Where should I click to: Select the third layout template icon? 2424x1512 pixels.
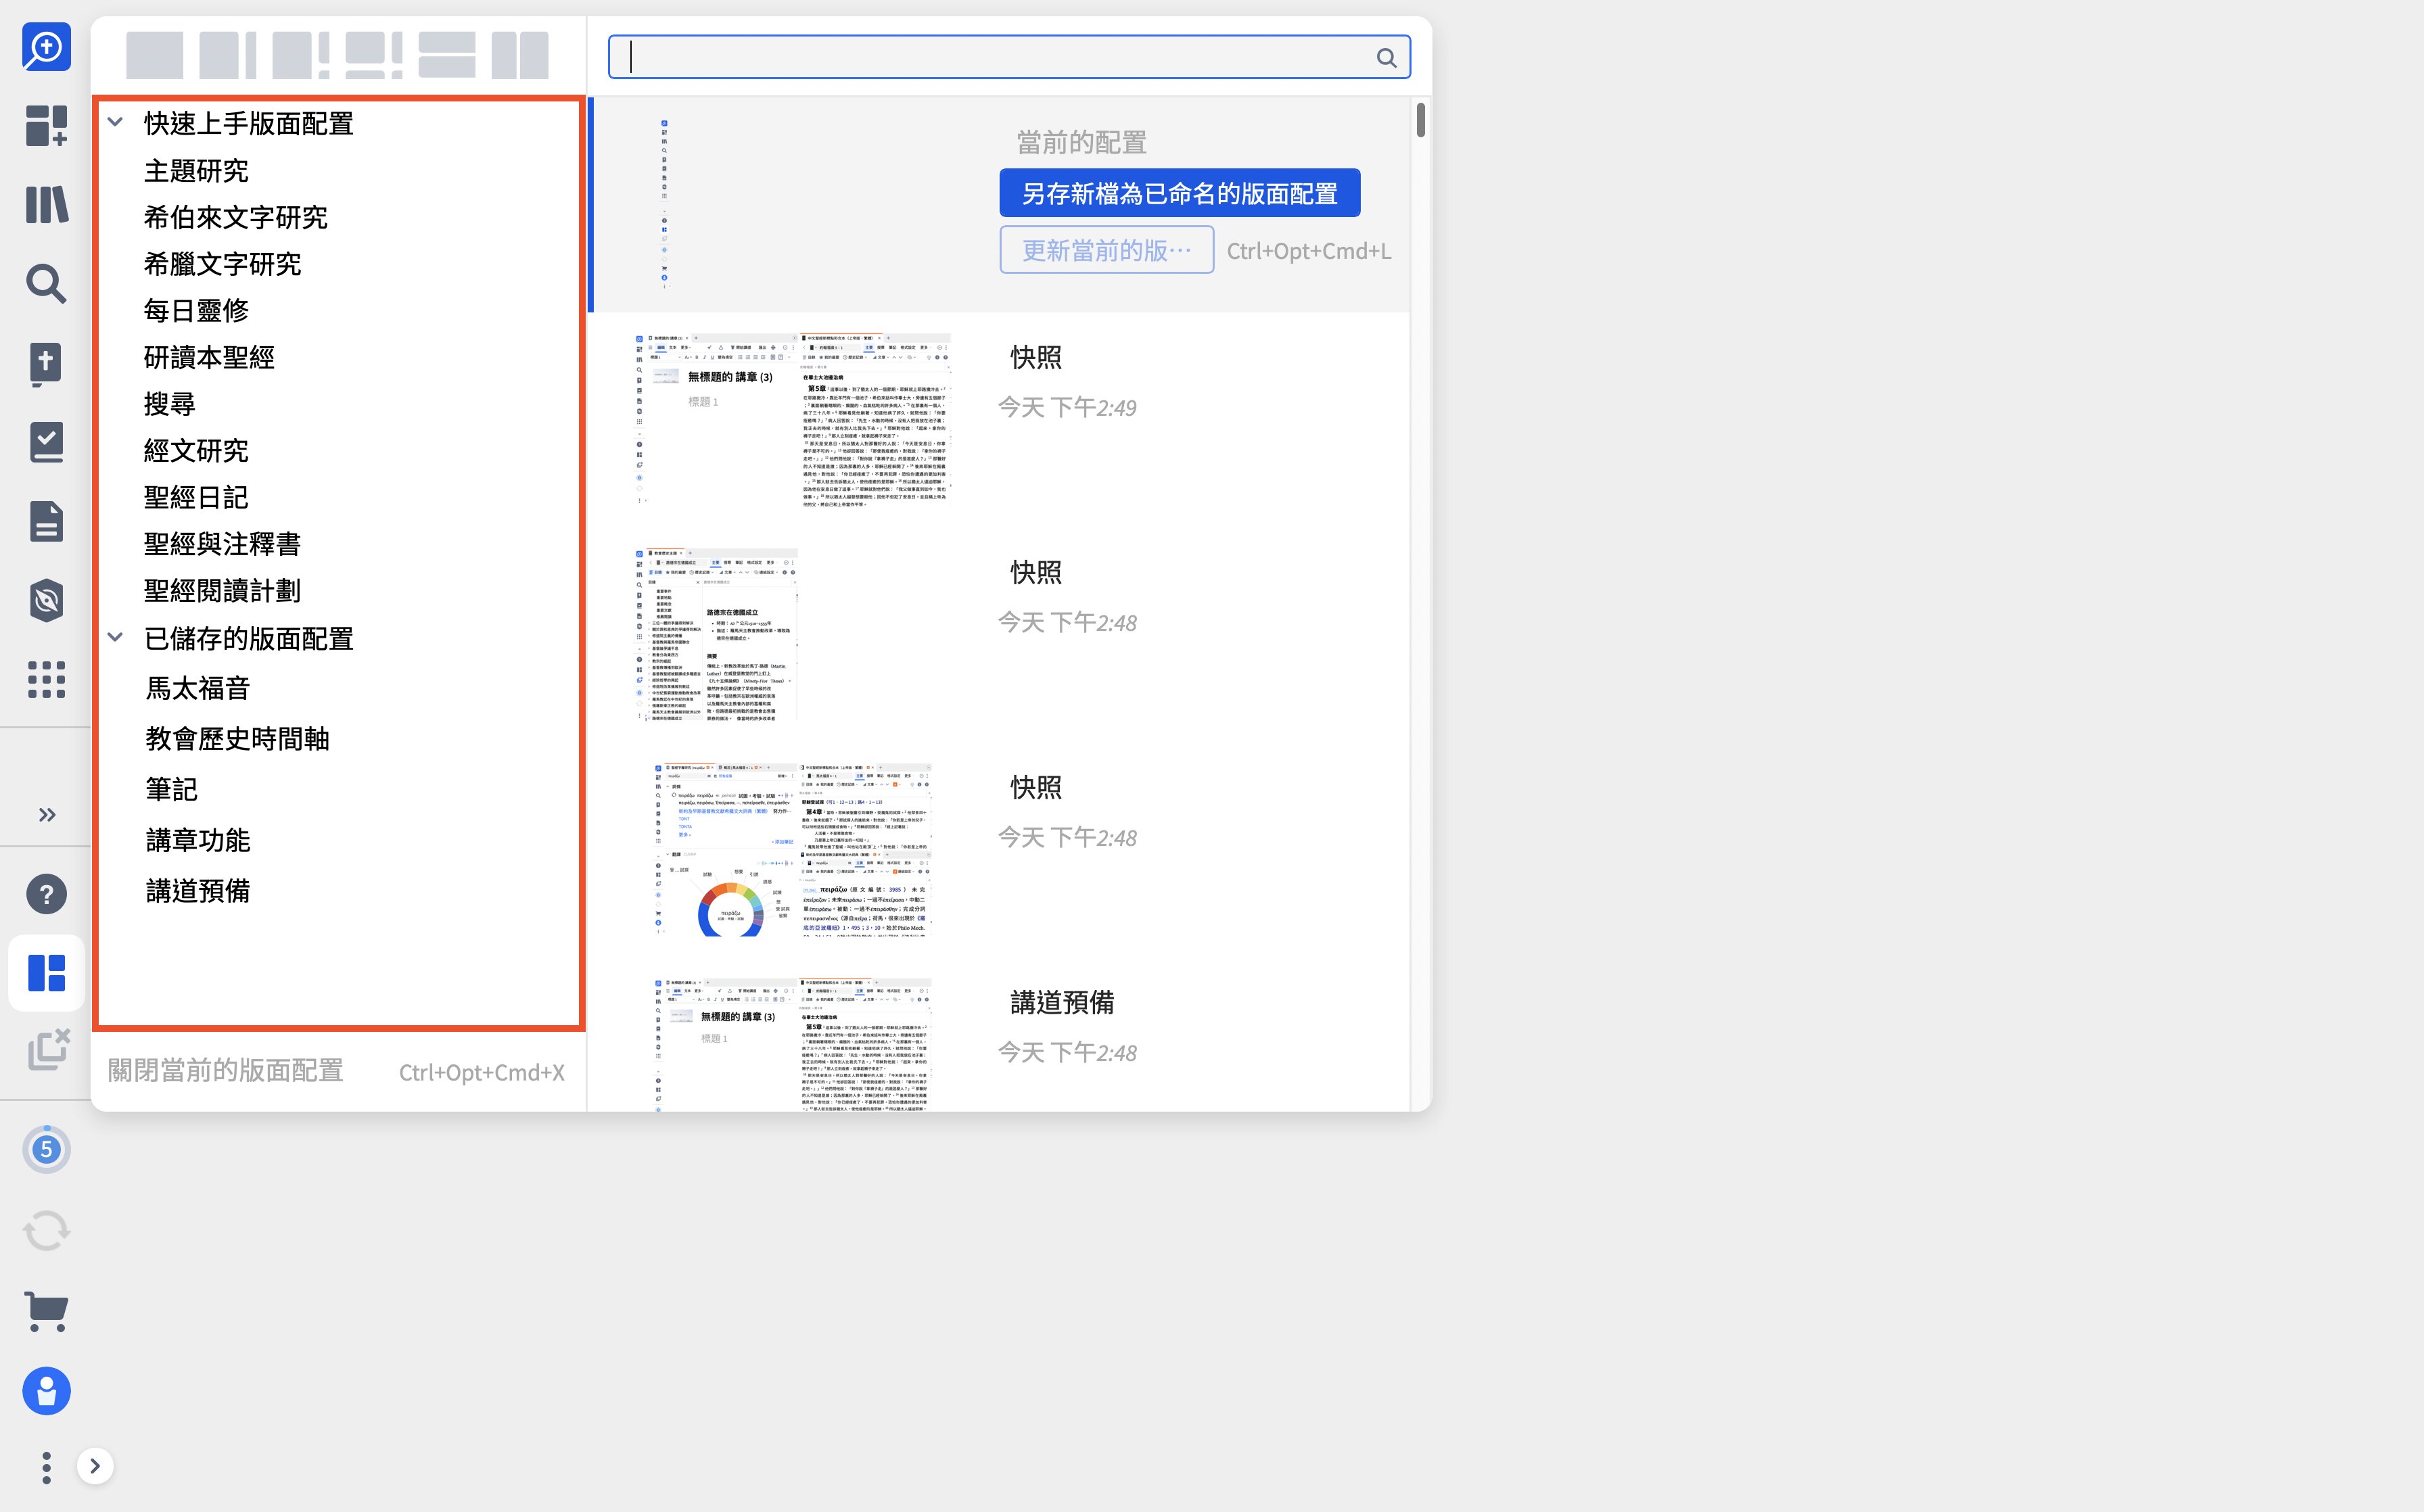(300, 55)
